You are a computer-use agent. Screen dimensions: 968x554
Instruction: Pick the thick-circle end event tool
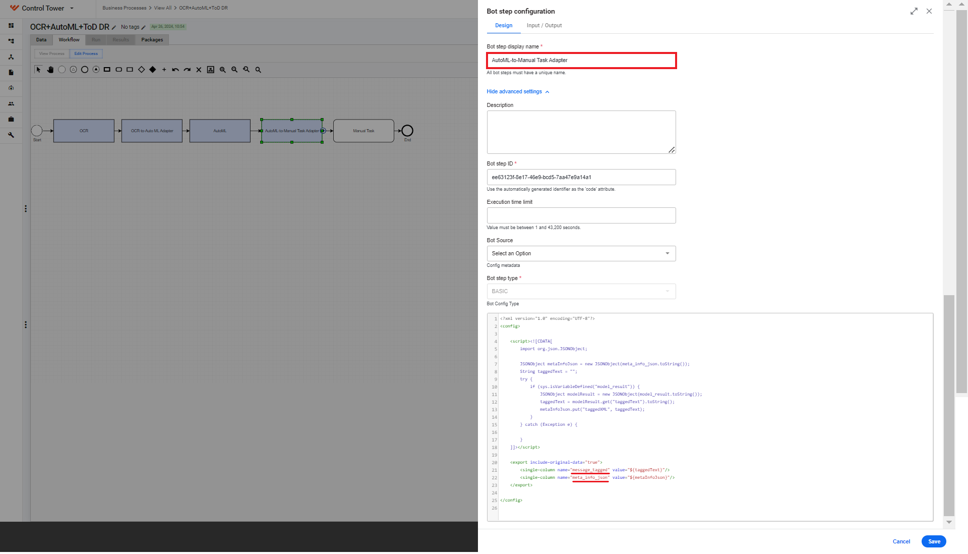[x=85, y=70]
